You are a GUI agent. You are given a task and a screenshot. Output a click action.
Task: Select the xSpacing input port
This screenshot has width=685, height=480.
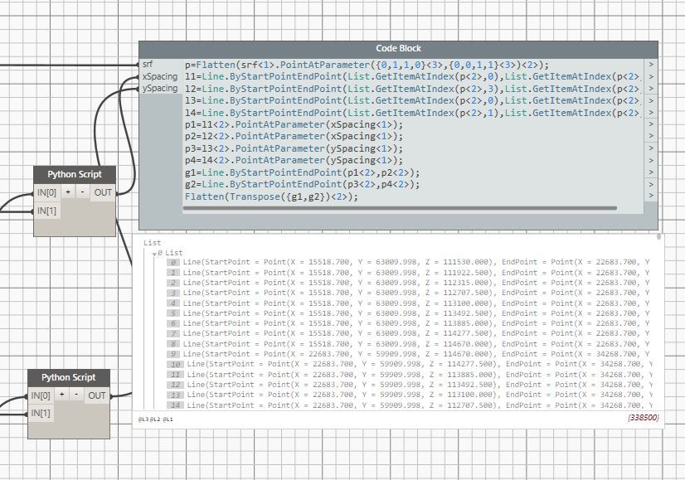159,77
